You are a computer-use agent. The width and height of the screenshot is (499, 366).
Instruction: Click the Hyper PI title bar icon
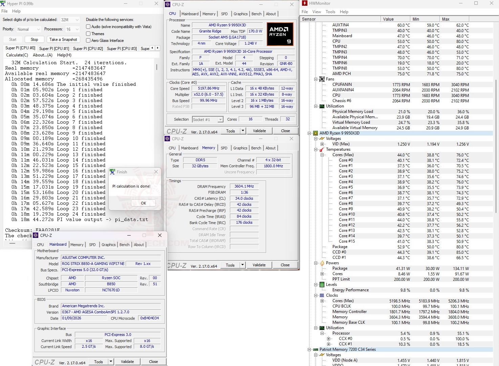3,3
